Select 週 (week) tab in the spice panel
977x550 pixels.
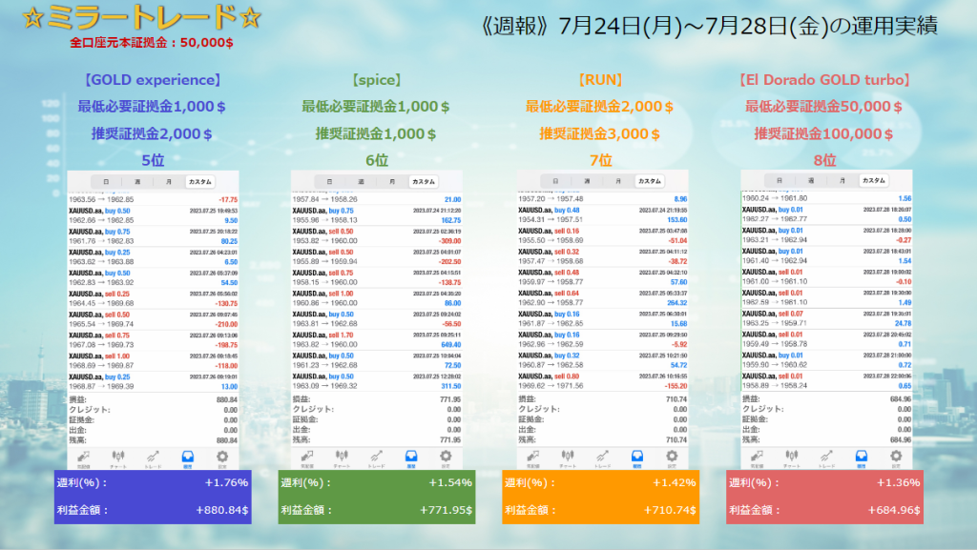click(x=360, y=181)
